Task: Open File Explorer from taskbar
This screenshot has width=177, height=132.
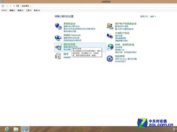Action: 16,129
